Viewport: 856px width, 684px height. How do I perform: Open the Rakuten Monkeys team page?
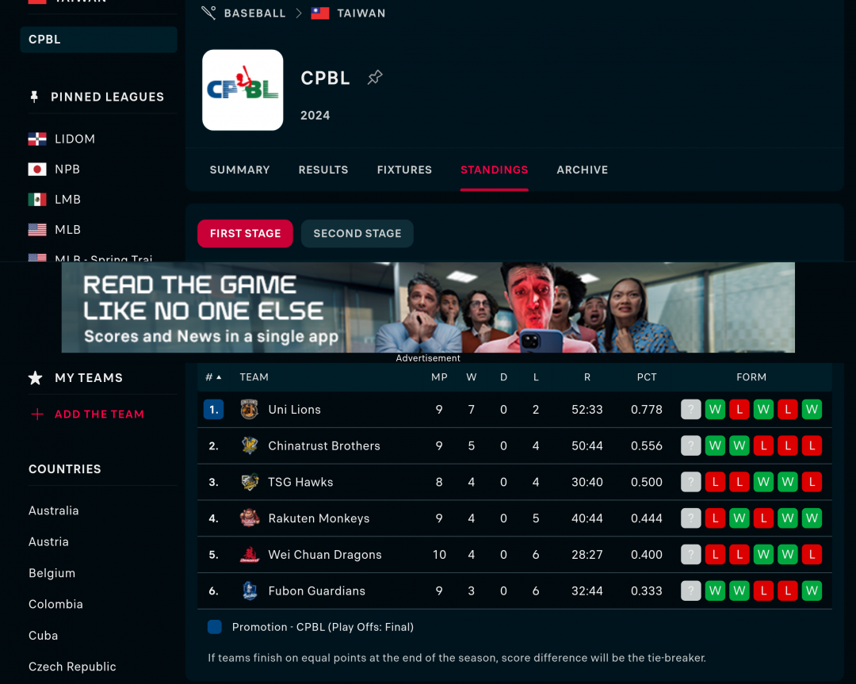tap(319, 518)
